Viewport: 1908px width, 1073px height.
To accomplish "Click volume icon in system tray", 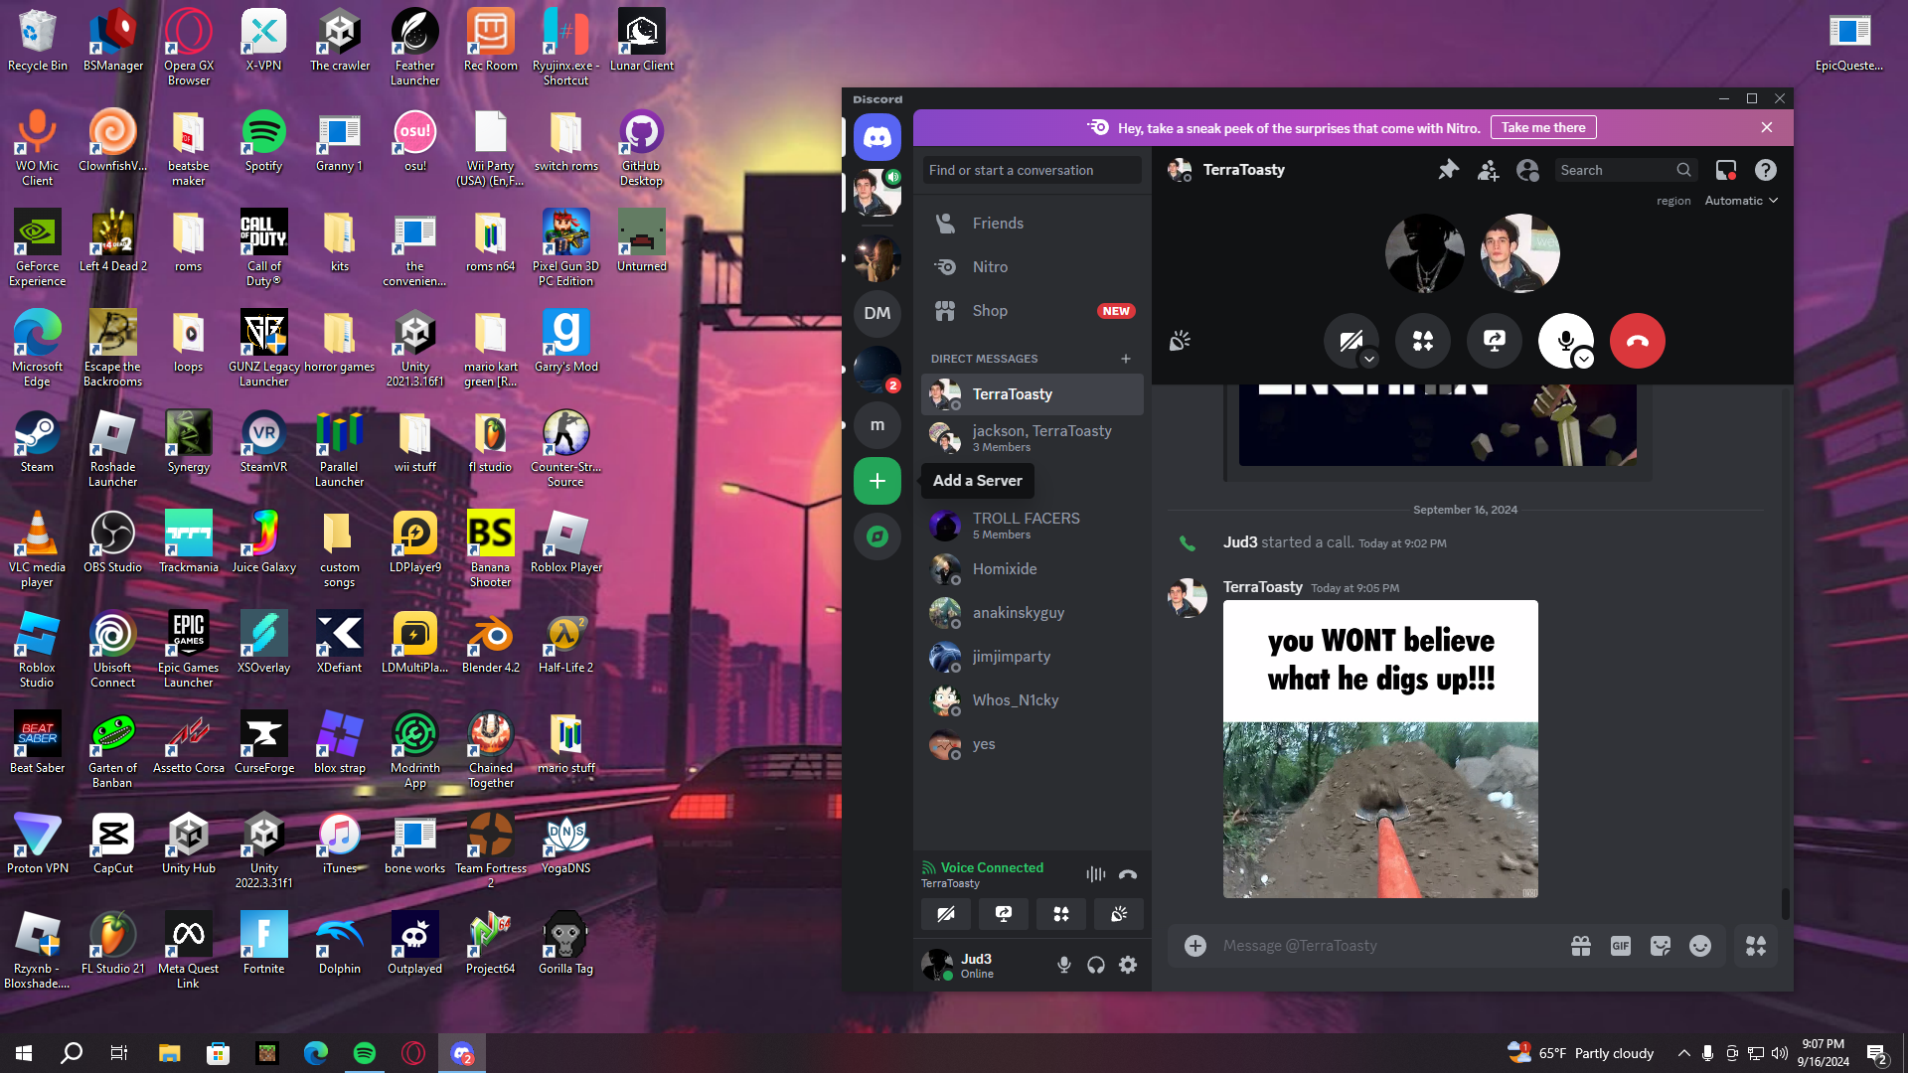I will tap(1779, 1053).
